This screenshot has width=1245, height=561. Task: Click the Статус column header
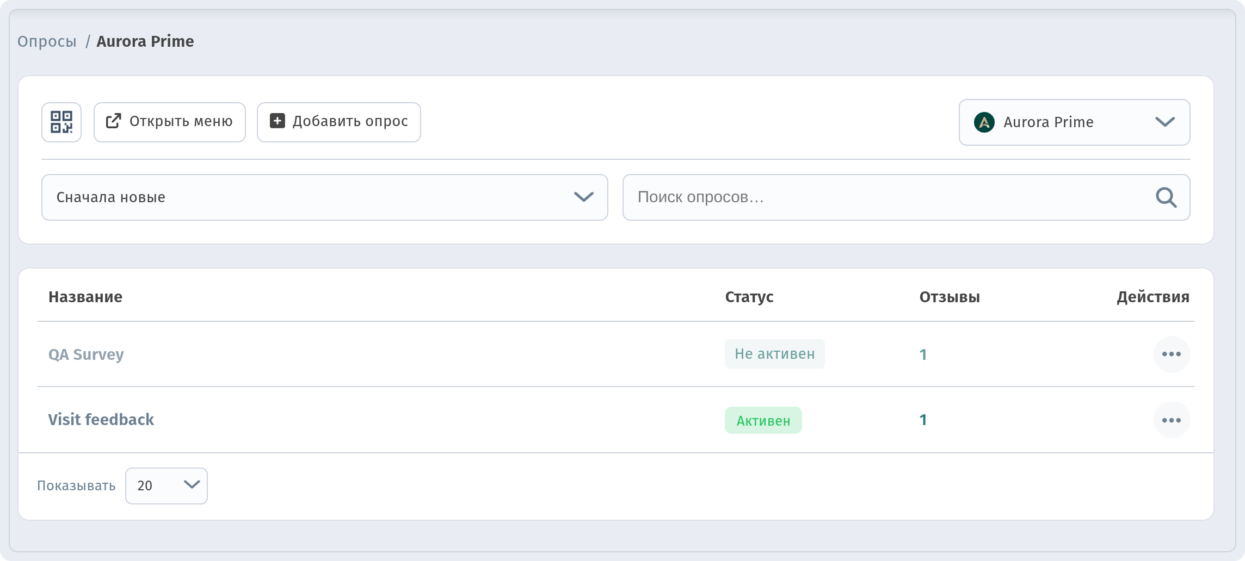[749, 297]
